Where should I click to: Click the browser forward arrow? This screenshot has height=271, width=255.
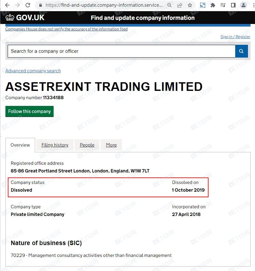pyautogui.click(x=18, y=5)
